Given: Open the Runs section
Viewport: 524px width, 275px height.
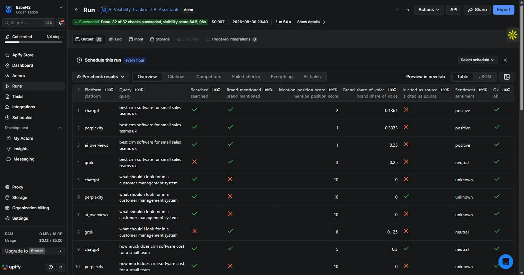Looking at the screenshot, I should pyautogui.click(x=34, y=86).
